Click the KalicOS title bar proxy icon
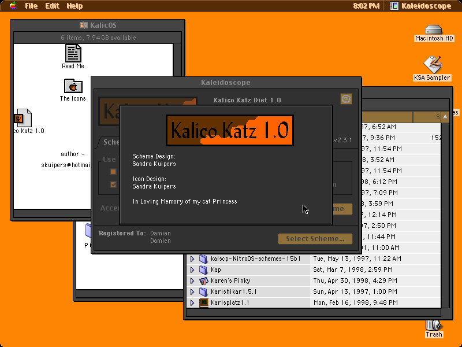The width and height of the screenshot is (462, 347). pos(84,25)
